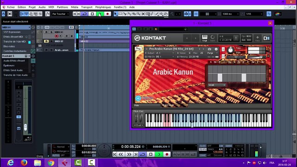Open Kontakt 5 inspector section header
The width and height of the screenshot is (297, 167).
pyautogui.click(x=16, y=56)
